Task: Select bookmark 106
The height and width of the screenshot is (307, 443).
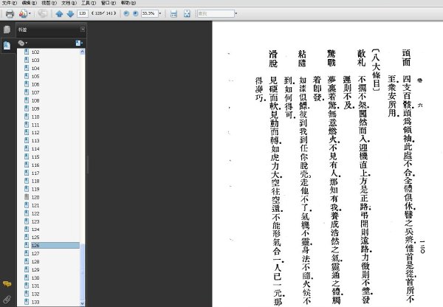Action: click(35, 84)
